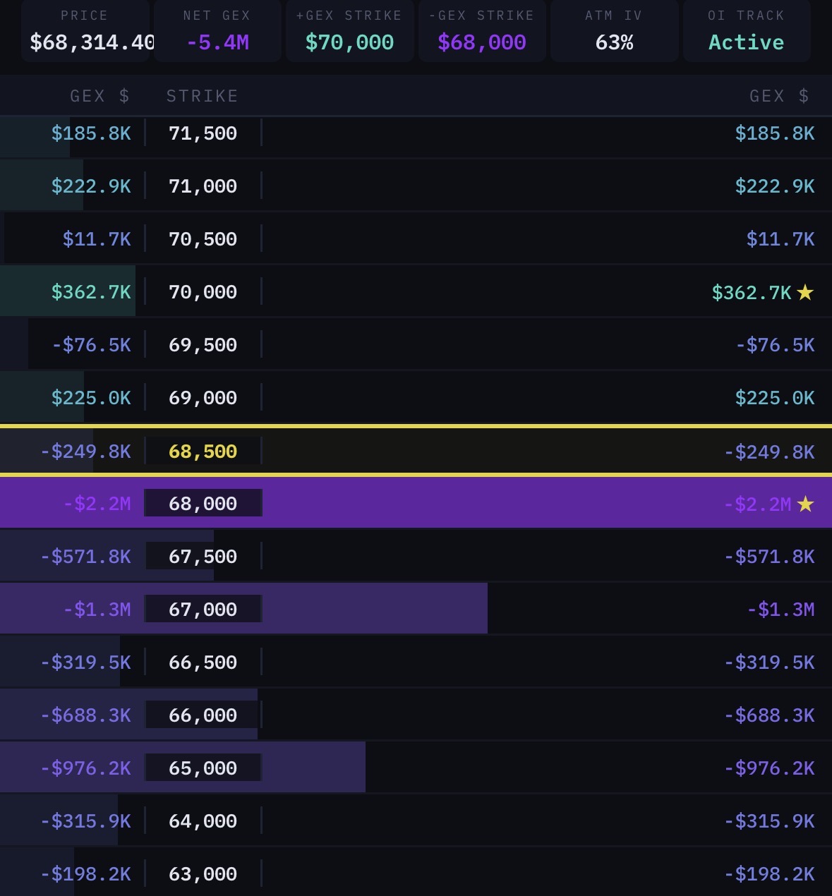Select the ATM IV 63% tile
The image size is (832, 896).
pos(613,30)
